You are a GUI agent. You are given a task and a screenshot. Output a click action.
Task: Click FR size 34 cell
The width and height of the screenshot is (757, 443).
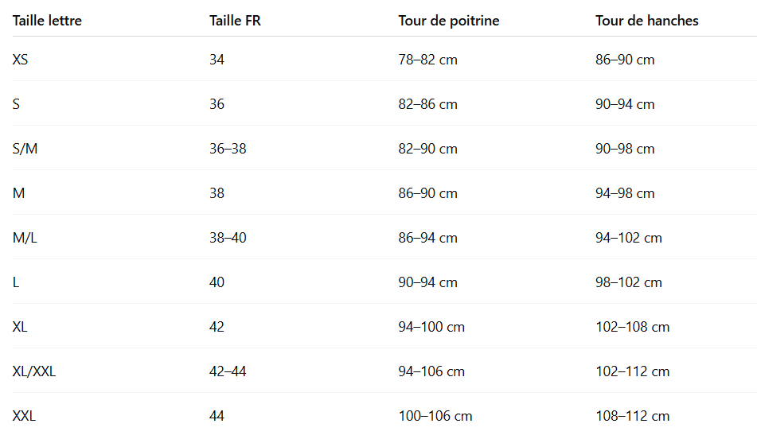coord(217,60)
